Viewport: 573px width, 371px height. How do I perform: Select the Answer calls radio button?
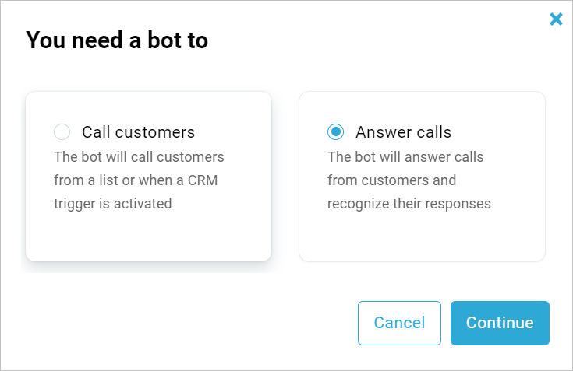(335, 131)
